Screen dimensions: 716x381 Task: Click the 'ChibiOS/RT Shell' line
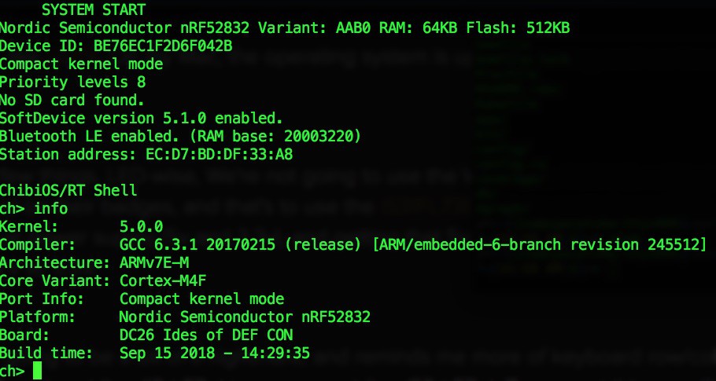(68, 190)
